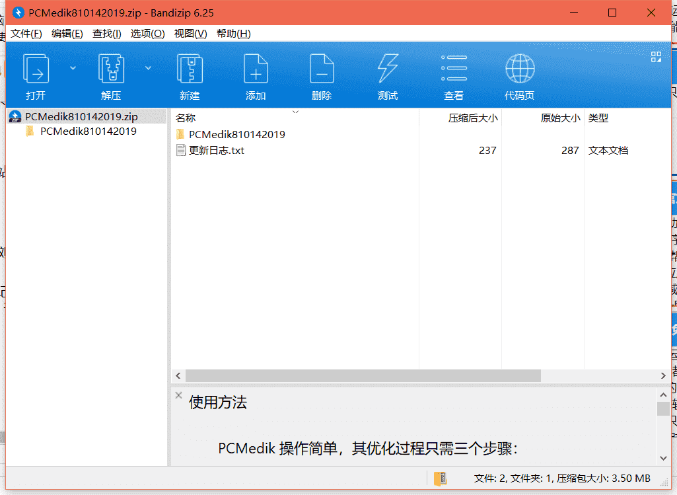Click the 新建 (New archive) icon
This screenshot has height=495, width=677.
click(190, 68)
